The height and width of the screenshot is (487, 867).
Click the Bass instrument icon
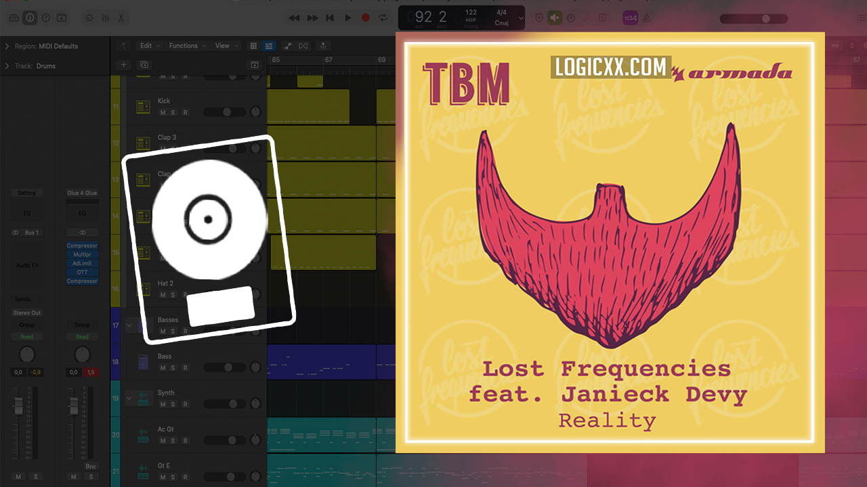(x=143, y=362)
